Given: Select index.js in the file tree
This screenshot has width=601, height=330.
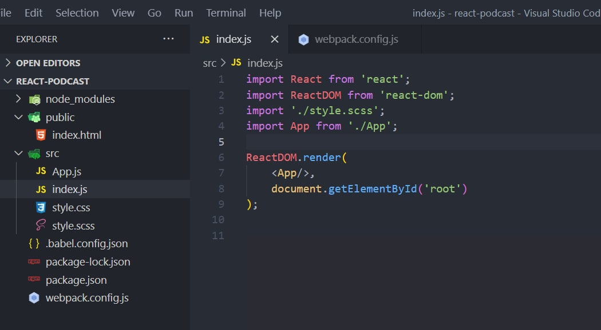Looking at the screenshot, I should [70, 190].
